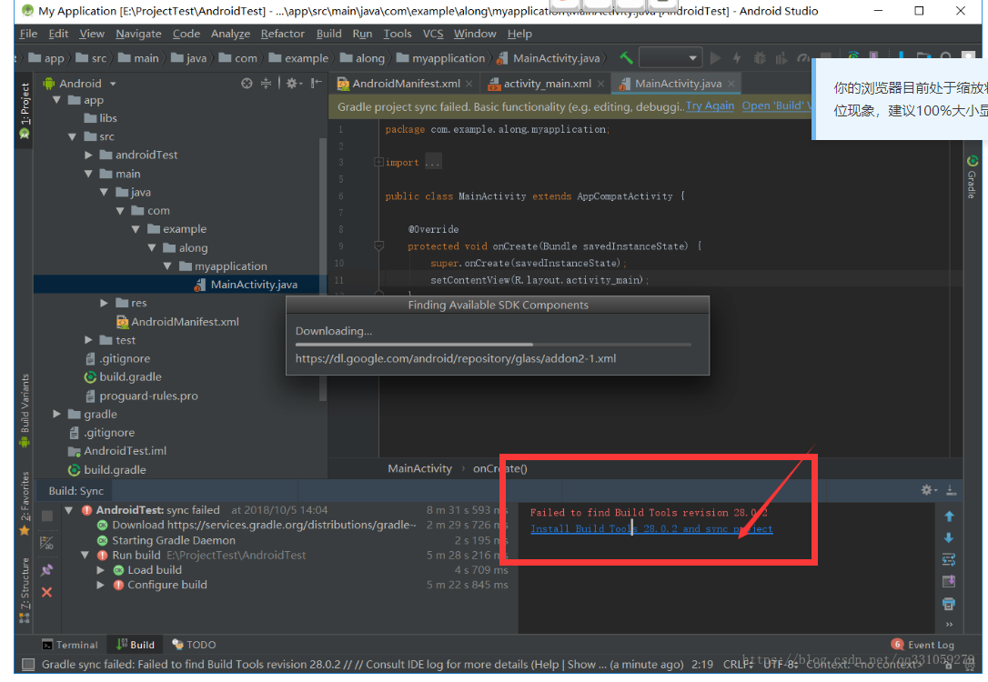Open 1: Project tool window tab
988x682 pixels.
(x=25, y=111)
